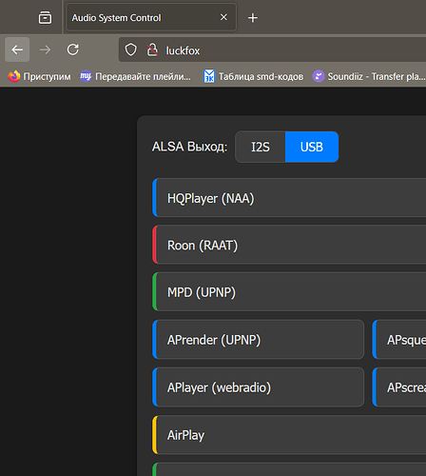Open the Приступим bookmark
The image size is (426, 476).
39,76
